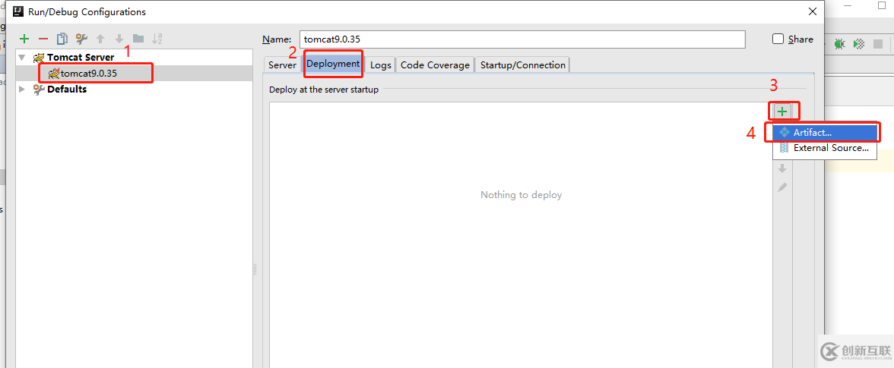Sort configurations alphabetically icon
The image size is (894, 368).
pyautogui.click(x=157, y=39)
